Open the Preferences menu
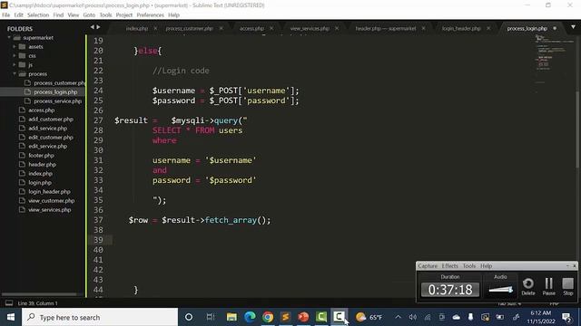This screenshot has height=326, width=581. 150,15
